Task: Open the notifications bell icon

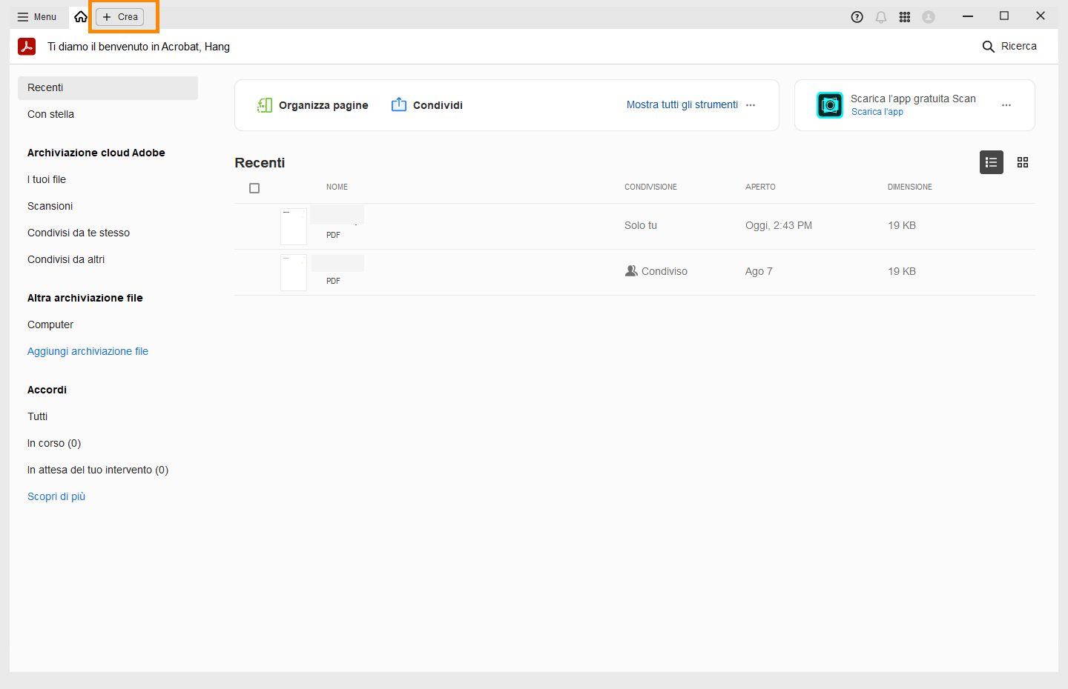Action: (x=881, y=17)
